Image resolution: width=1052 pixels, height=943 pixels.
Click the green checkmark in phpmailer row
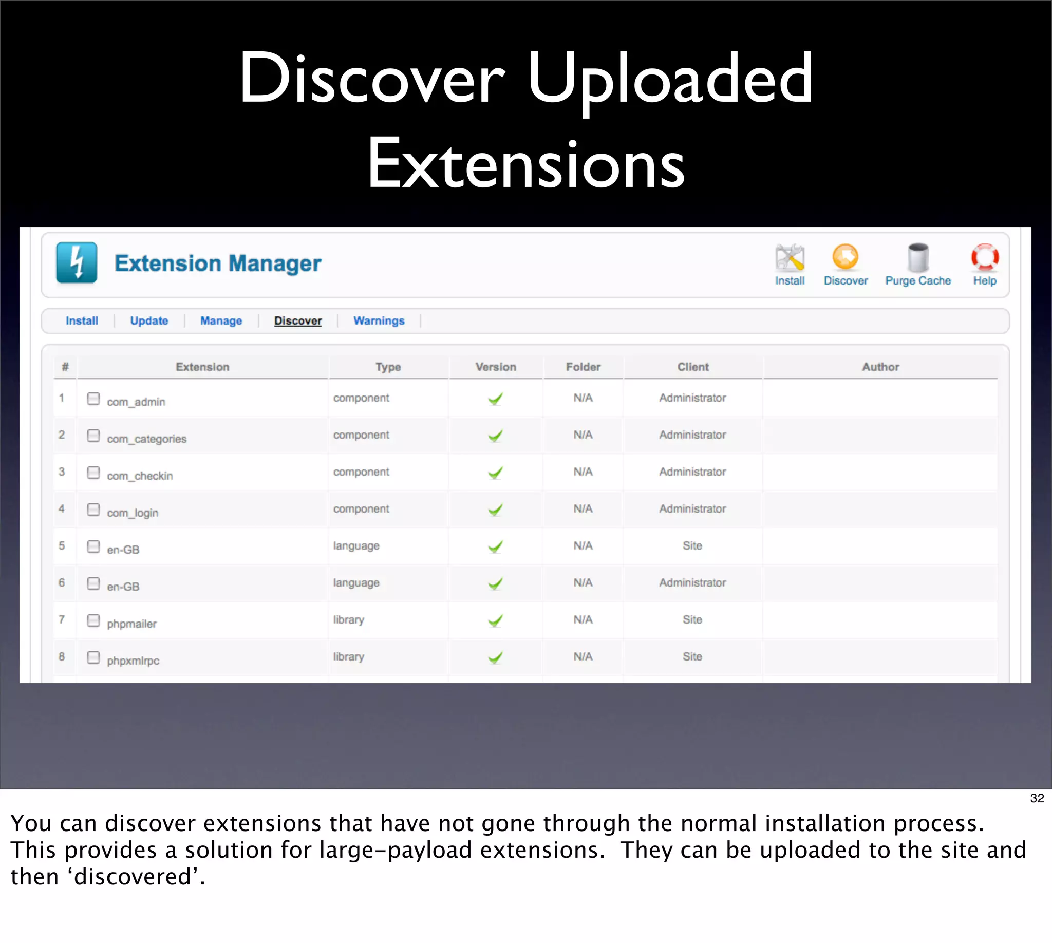[495, 621]
